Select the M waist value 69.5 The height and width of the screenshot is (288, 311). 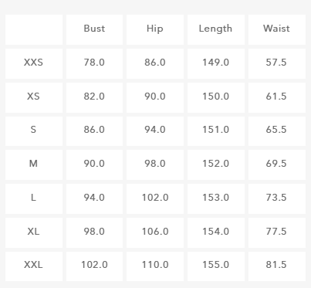click(x=276, y=164)
